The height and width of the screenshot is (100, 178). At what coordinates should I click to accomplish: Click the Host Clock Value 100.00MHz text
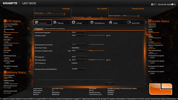tap(75, 48)
